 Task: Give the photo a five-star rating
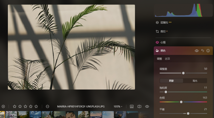tap(36, 107)
